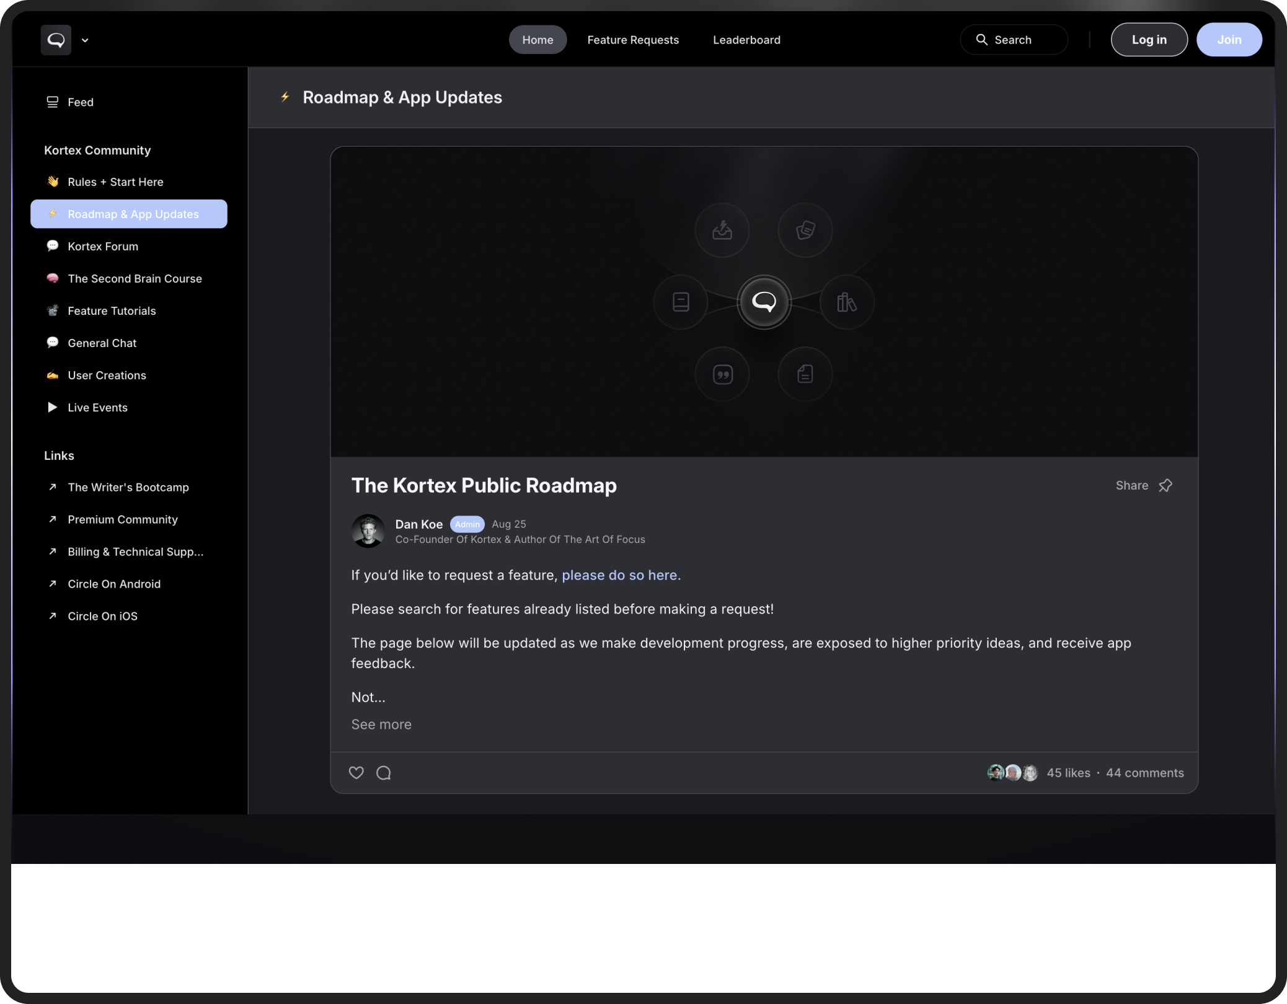Open the Live Events space
This screenshot has width=1287, height=1004.
[x=97, y=408]
